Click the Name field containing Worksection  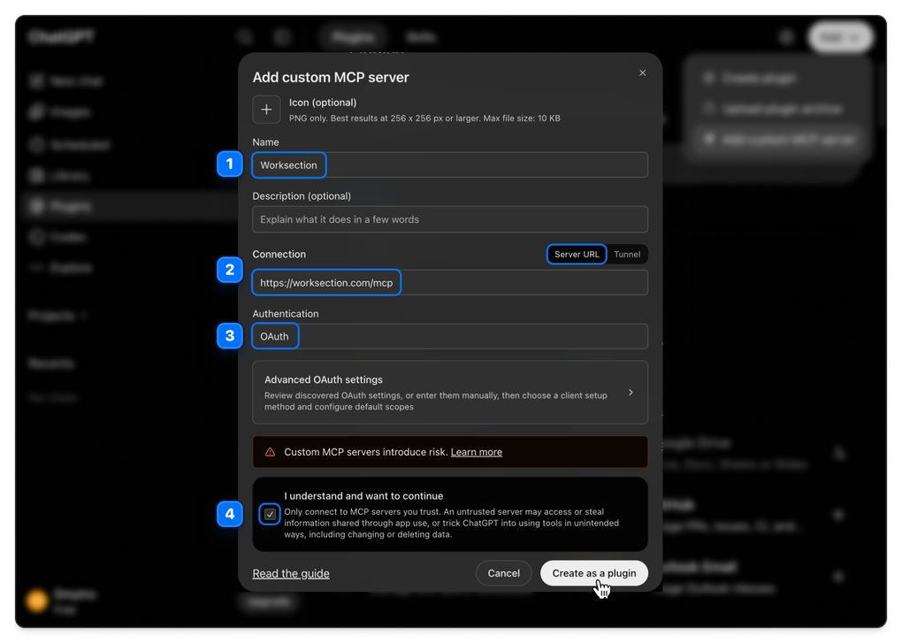pos(450,165)
